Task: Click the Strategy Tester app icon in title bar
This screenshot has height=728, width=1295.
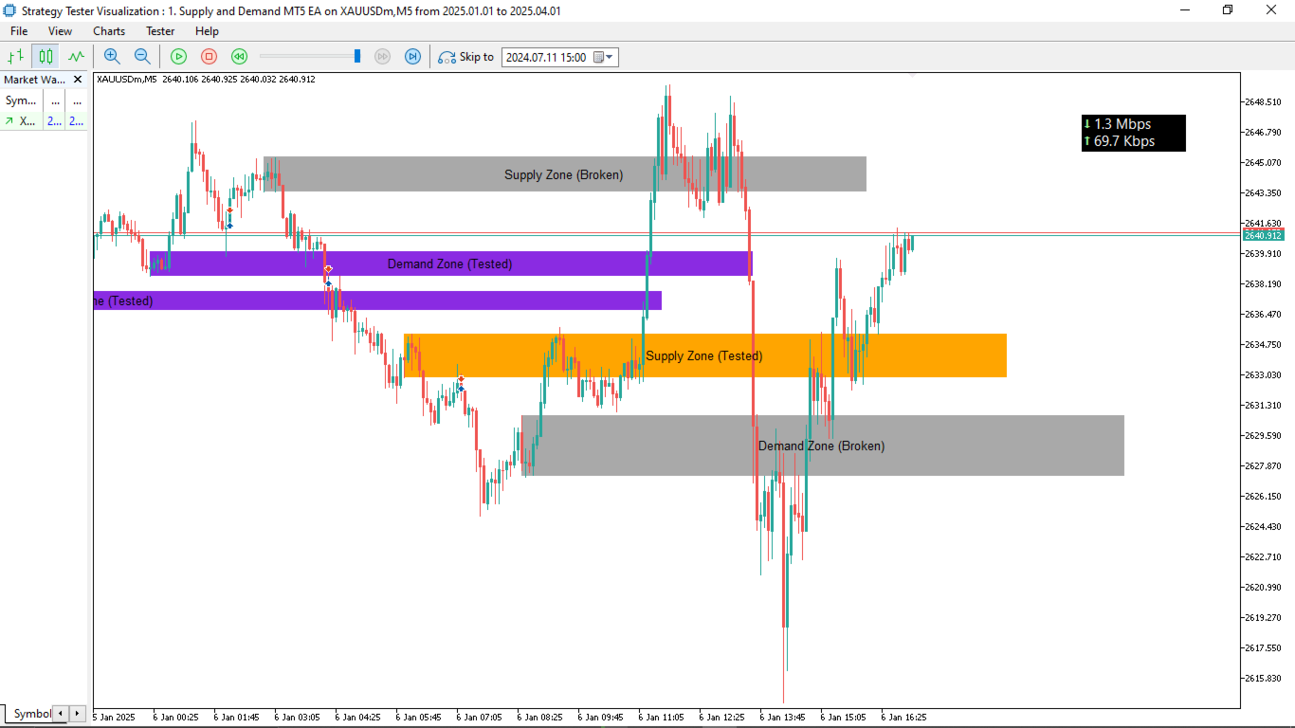Action: [x=10, y=10]
